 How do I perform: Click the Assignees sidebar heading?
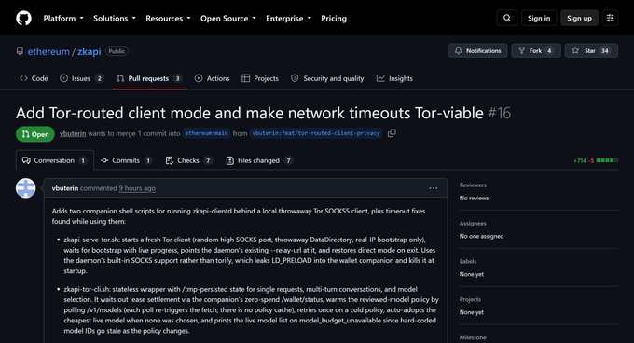[x=473, y=223]
